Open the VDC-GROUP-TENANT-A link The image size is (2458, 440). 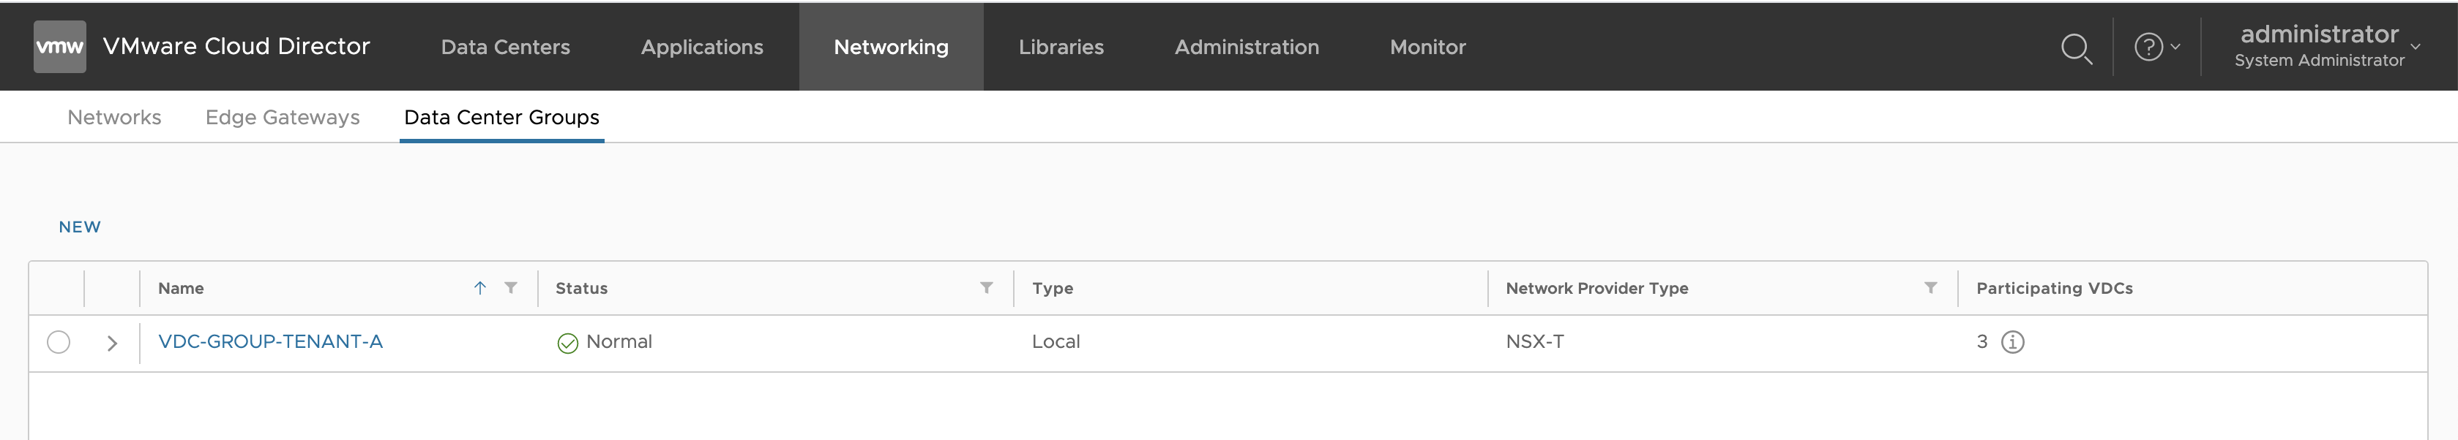(x=270, y=341)
